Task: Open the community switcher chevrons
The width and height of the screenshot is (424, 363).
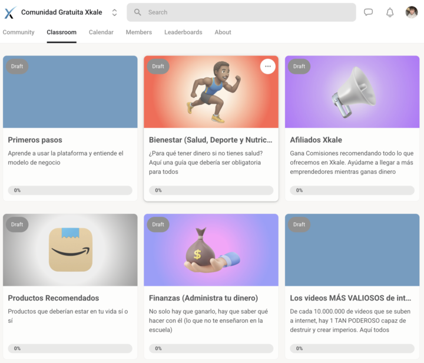Action: [114, 12]
